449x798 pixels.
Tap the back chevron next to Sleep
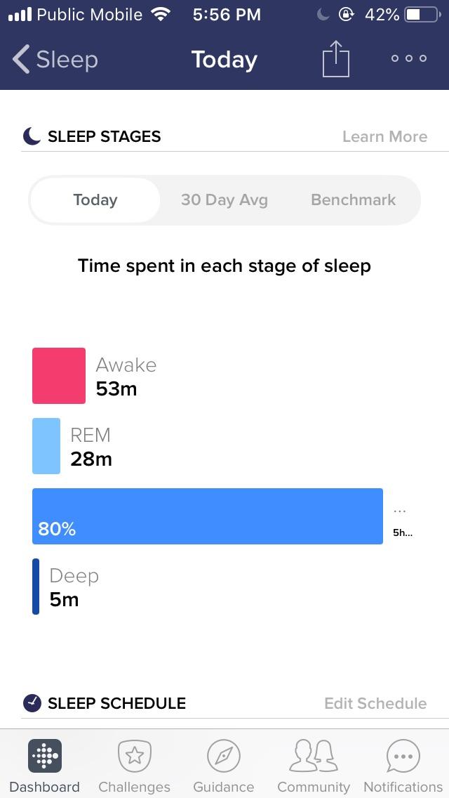20,60
